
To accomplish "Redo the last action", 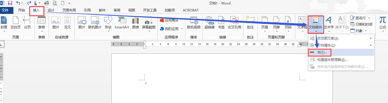I will (29, 3).
